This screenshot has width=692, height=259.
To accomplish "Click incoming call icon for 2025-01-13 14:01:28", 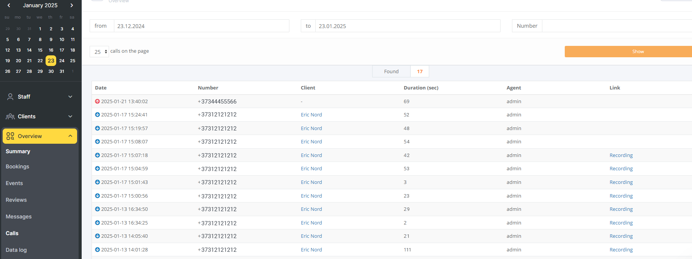I will 97,250.
